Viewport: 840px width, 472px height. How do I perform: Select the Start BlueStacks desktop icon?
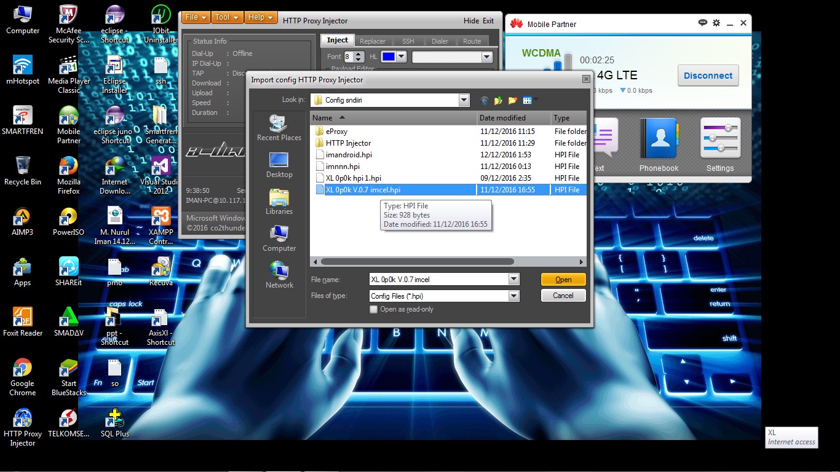pyautogui.click(x=69, y=377)
